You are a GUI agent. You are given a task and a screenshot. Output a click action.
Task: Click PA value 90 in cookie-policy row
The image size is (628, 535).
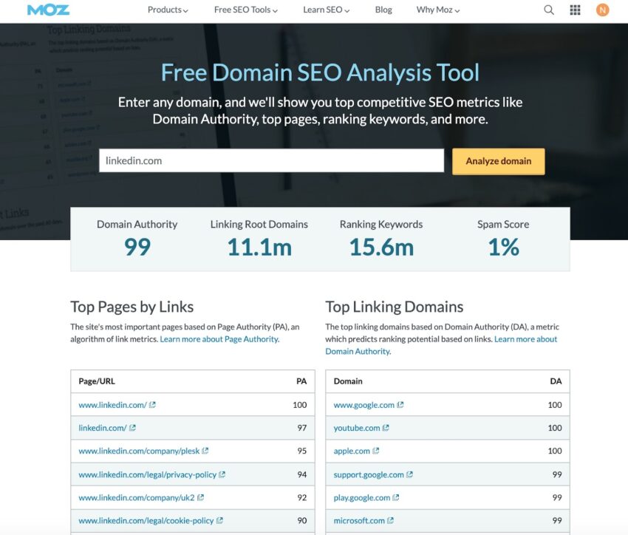302,520
